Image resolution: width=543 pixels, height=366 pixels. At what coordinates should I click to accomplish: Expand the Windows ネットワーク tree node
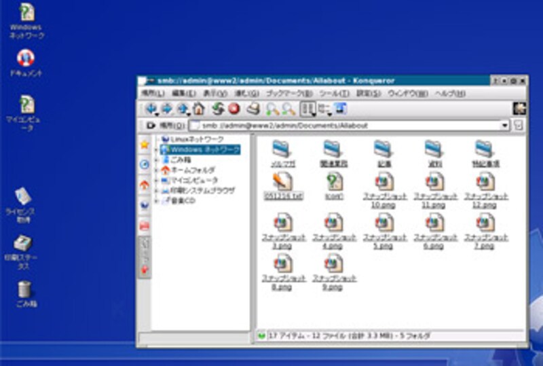tap(156, 149)
